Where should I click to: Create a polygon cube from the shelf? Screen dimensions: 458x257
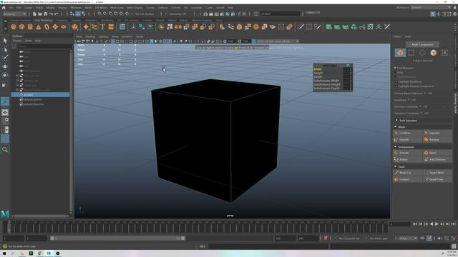[22, 27]
